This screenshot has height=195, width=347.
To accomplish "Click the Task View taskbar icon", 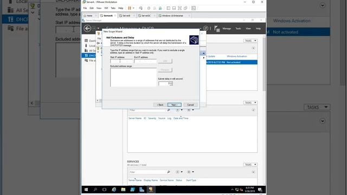I will pyautogui.click(x=104, y=190).
